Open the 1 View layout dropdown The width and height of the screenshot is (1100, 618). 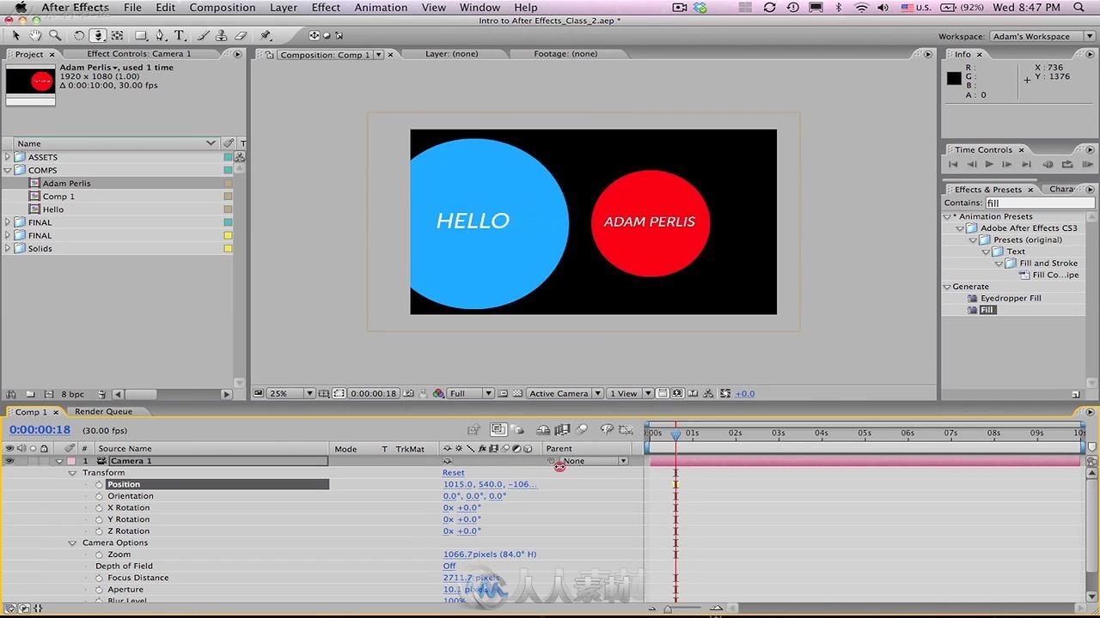click(630, 393)
